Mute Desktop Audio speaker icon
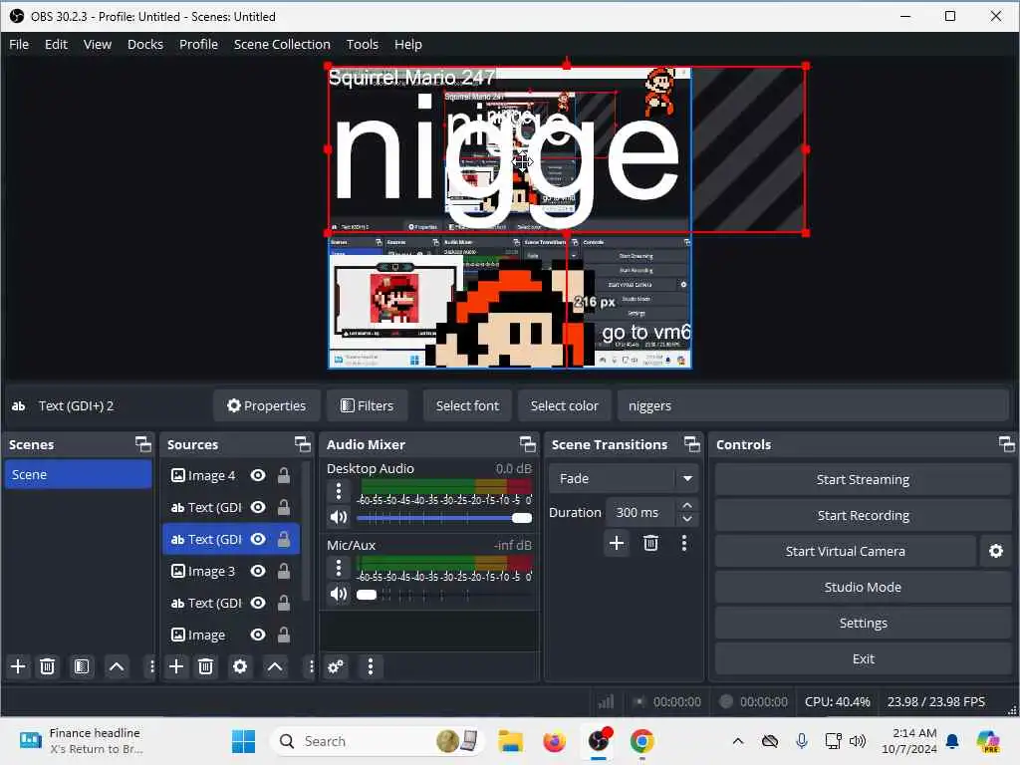This screenshot has width=1020, height=765. 339,517
